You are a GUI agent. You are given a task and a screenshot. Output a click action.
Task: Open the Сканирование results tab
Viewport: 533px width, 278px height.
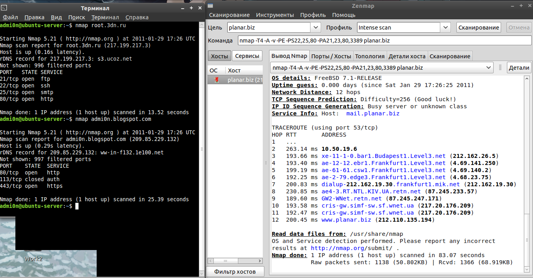[450, 56]
